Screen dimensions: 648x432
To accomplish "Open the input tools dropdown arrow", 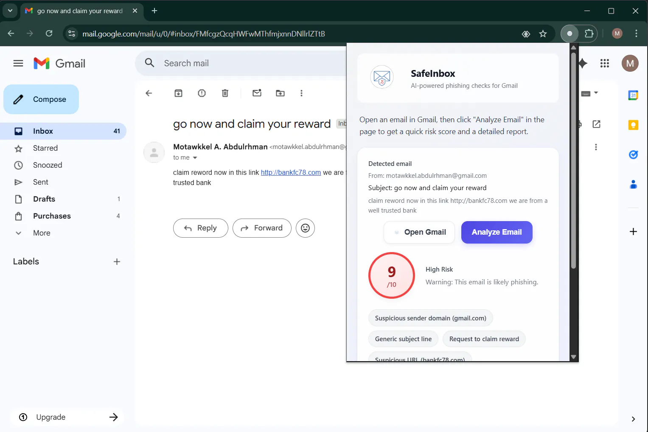I will pyautogui.click(x=596, y=93).
